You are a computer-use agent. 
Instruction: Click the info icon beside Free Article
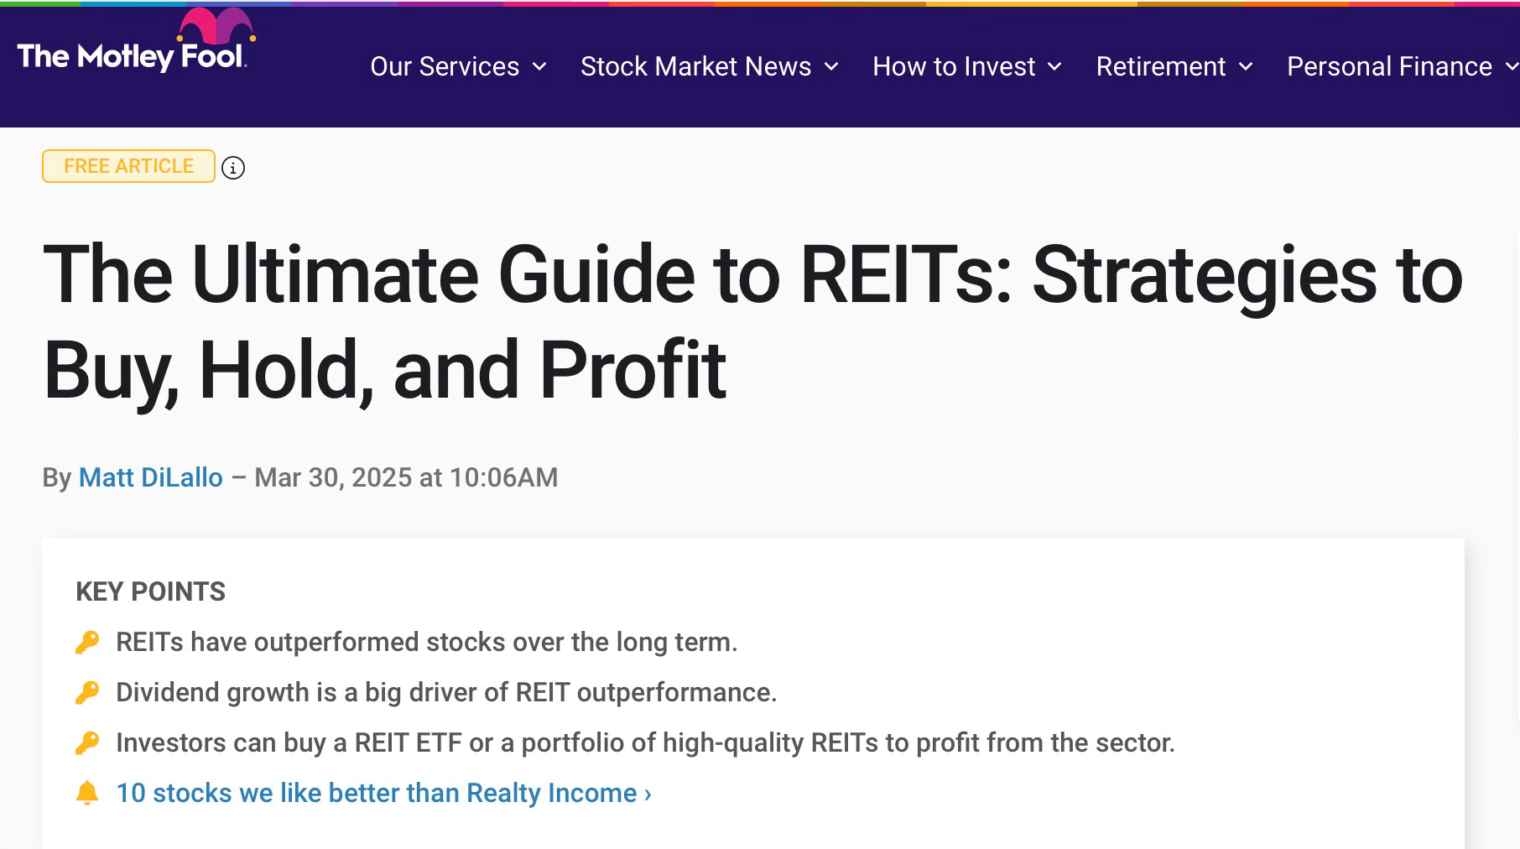coord(233,168)
